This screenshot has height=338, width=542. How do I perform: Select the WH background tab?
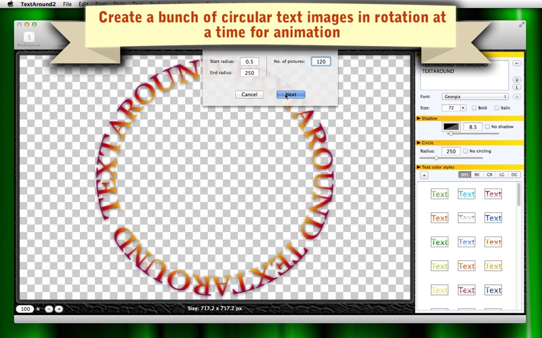464,175
